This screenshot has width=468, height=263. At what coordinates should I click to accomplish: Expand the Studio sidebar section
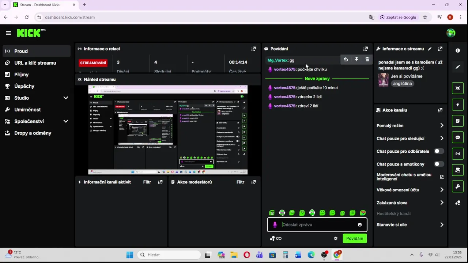(66, 98)
